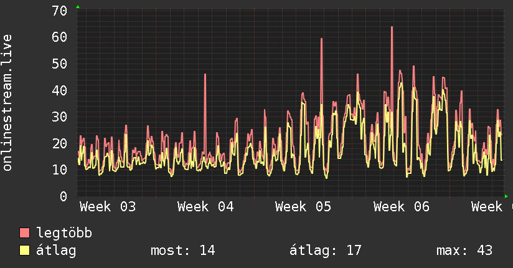
Task: Click the pink spike peak in Week 04
Action: (205, 75)
